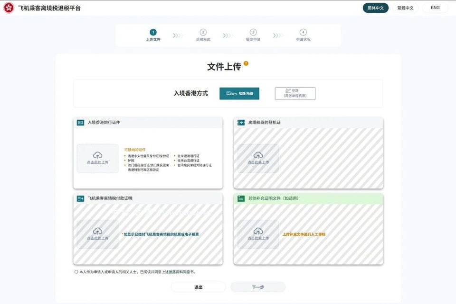Open the help icon beside 文件上传 title

point(246,63)
